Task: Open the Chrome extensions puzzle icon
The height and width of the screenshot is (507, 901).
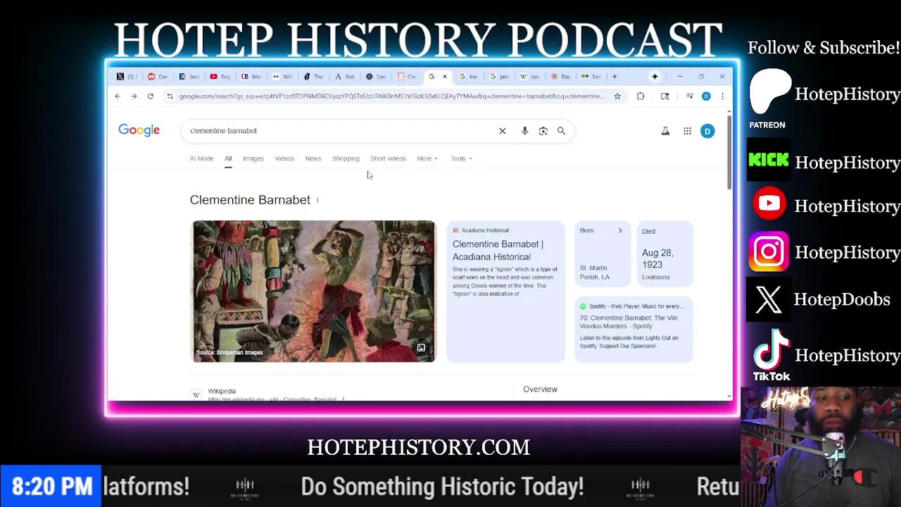Action: click(x=641, y=96)
